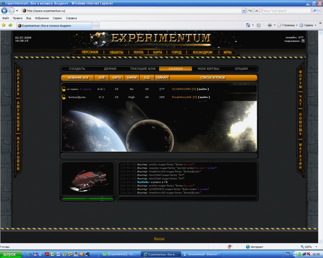This screenshot has width=323, height=258.
Task: Expand the Print dropdown arrow
Action: point(274,25)
